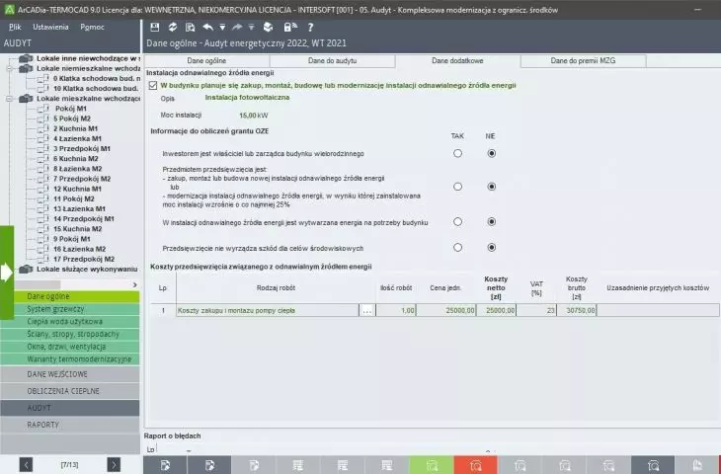This screenshot has width=721, height=474.
Task: Open the DANE WEJŚCIOWE section
Action: (70, 374)
